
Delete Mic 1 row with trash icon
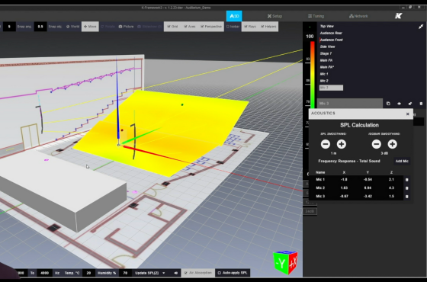[x=407, y=180]
